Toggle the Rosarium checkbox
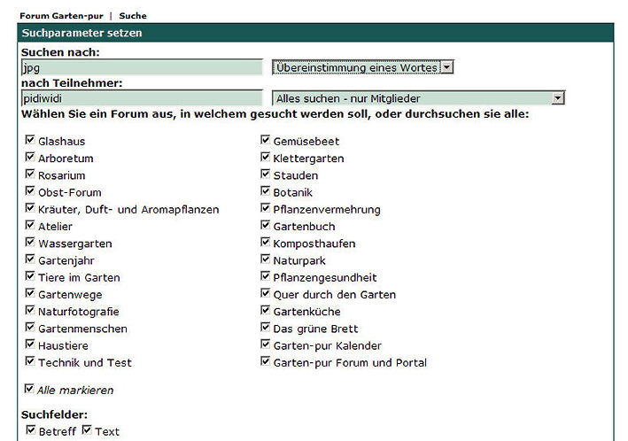Image resolution: width=628 pixels, height=441 pixels. [x=30, y=174]
